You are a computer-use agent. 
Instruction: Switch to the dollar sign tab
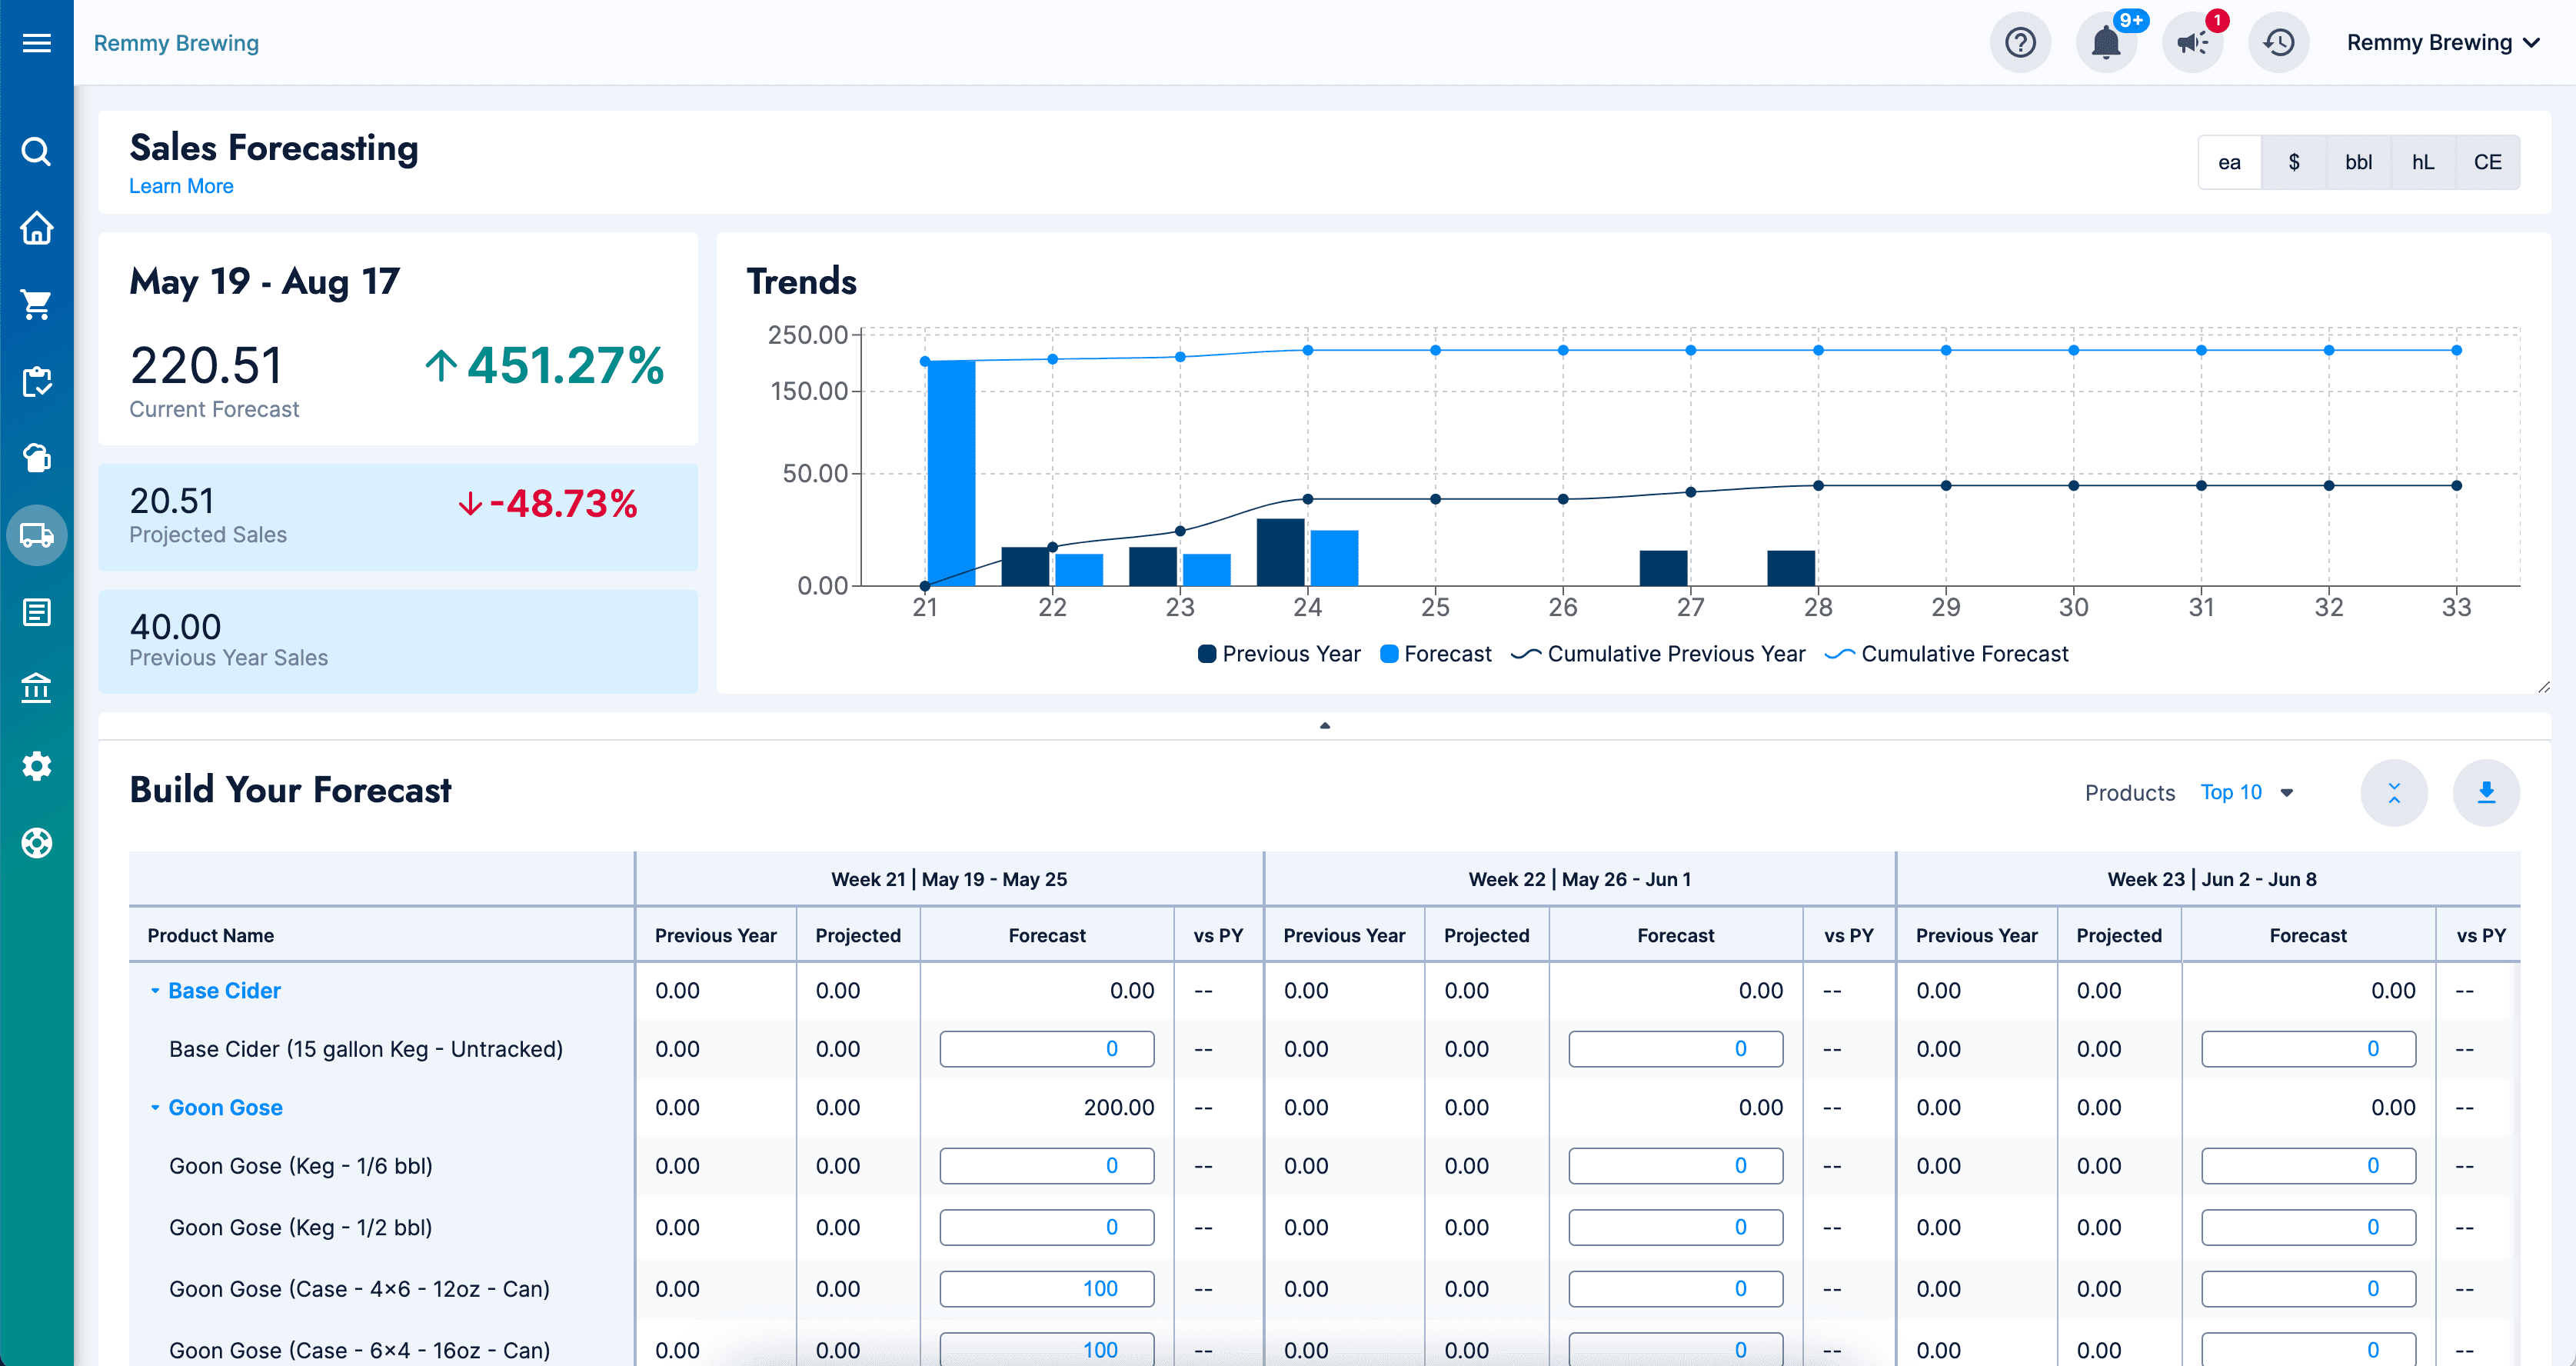[x=2295, y=162]
